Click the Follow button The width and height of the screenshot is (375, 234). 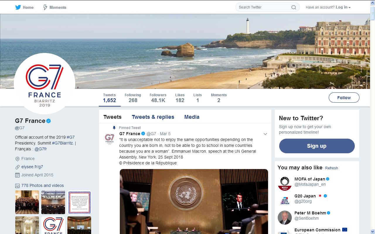tap(344, 98)
